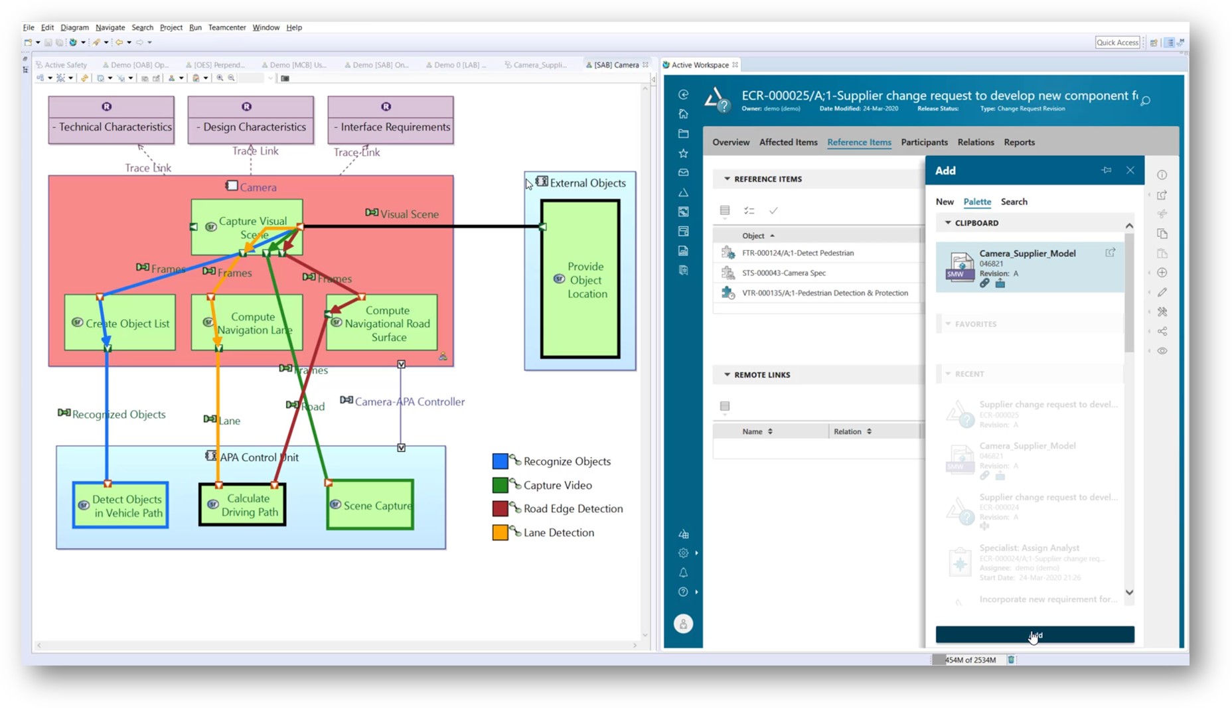Click the green Capture Video color swatch
The width and height of the screenshot is (1232, 708).
[501, 484]
